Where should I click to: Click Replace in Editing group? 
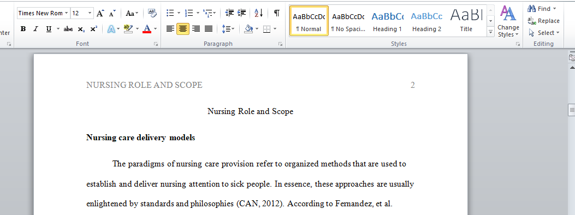tap(543, 21)
